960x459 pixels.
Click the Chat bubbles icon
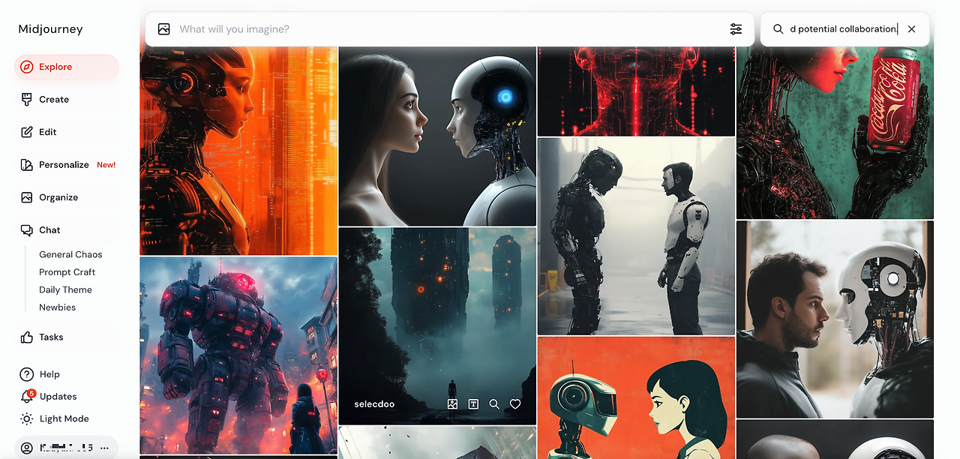(27, 230)
